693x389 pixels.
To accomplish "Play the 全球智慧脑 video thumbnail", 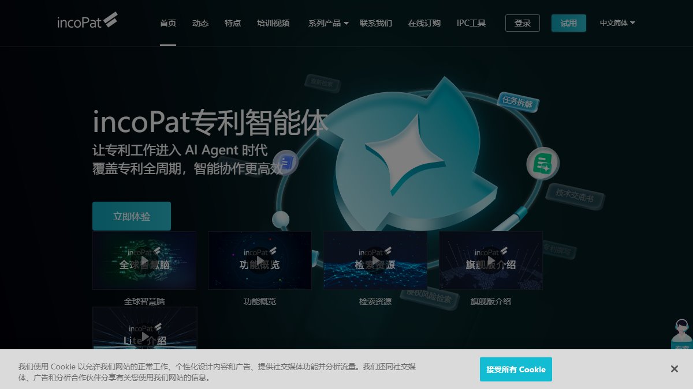I will [x=144, y=260].
